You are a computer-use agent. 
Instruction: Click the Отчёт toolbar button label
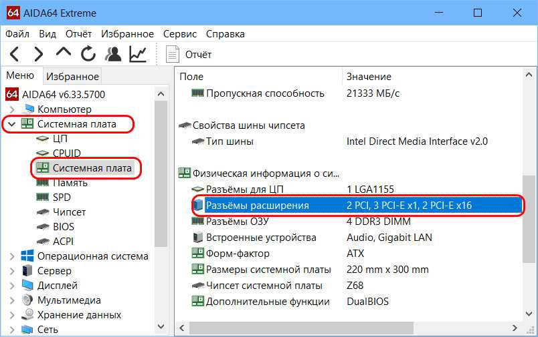click(198, 55)
